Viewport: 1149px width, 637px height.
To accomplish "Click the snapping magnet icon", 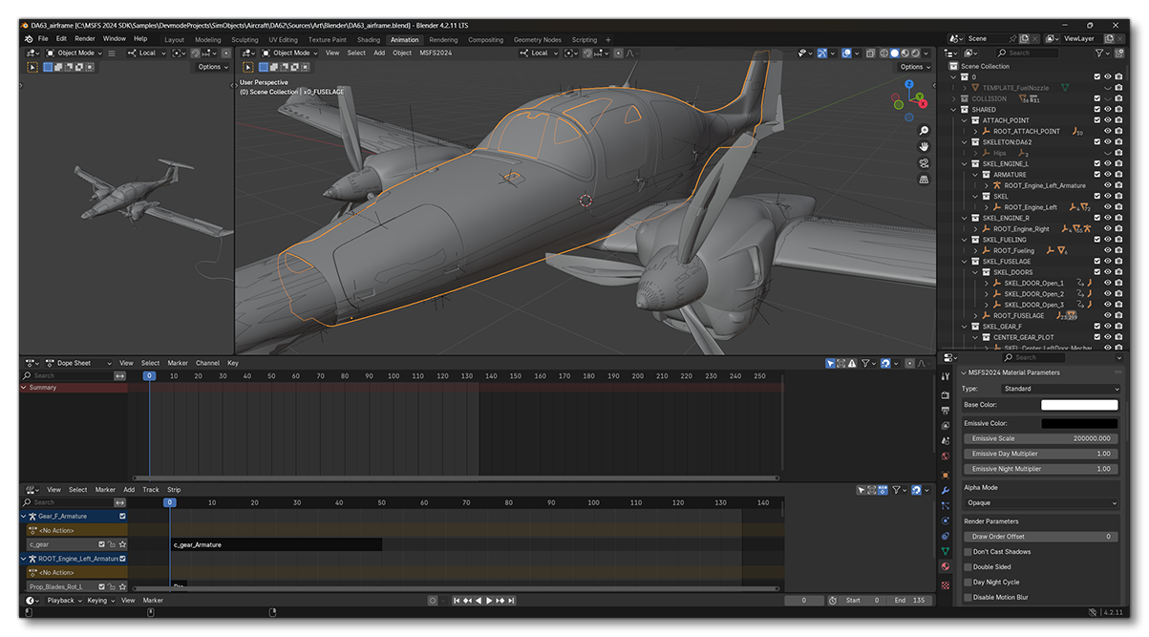I will (585, 53).
